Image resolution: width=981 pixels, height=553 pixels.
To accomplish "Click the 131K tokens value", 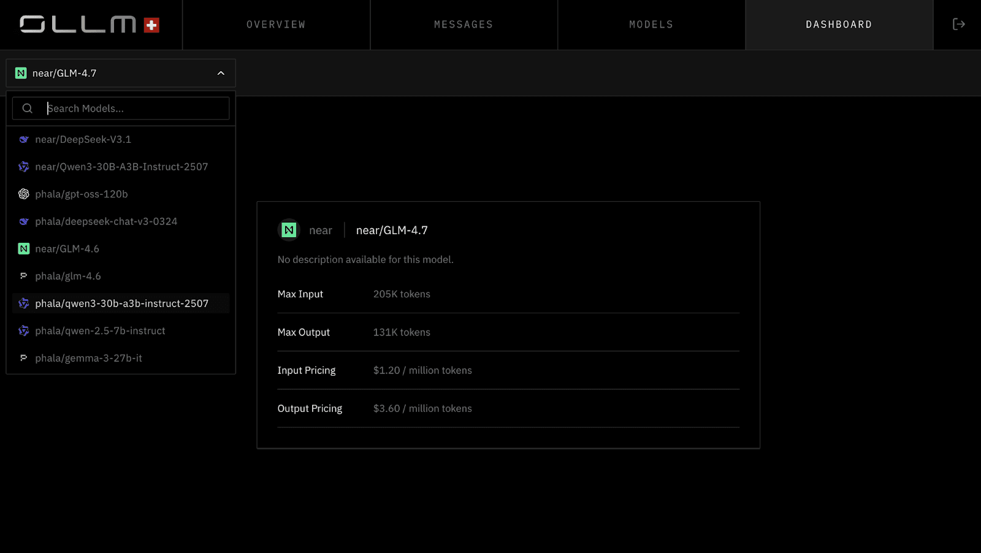I will pos(402,332).
